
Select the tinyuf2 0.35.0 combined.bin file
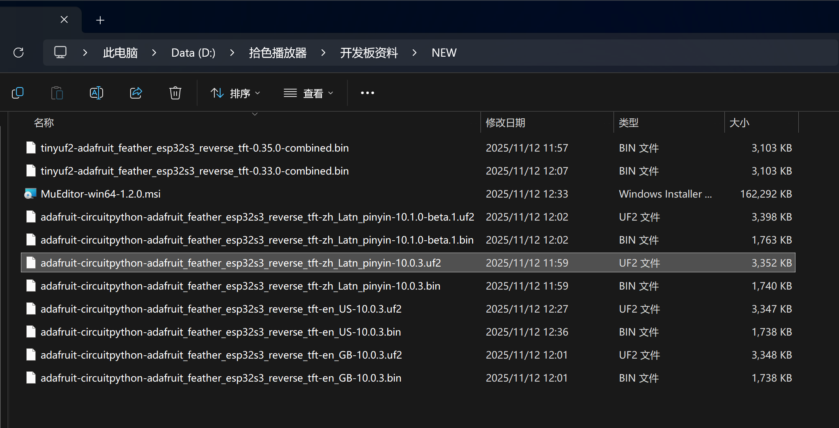[x=194, y=148]
